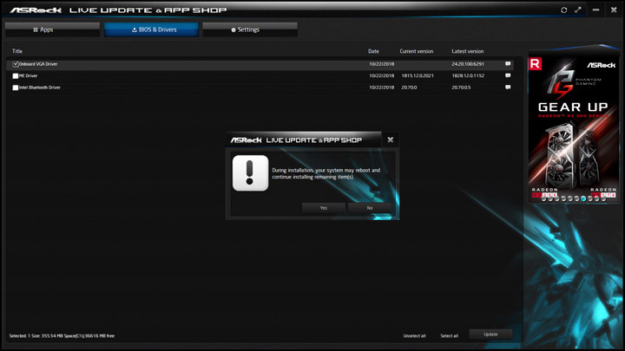Click the Intel Bluetooth Driver row title
This screenshot has height=351, width=625.
(40, 88)
